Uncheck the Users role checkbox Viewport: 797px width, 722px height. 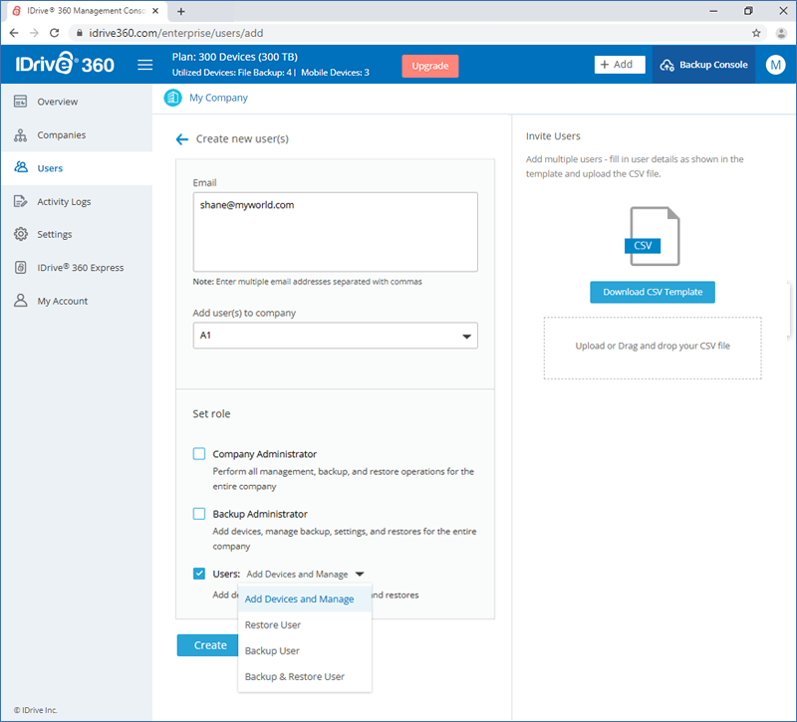point(199,574)
